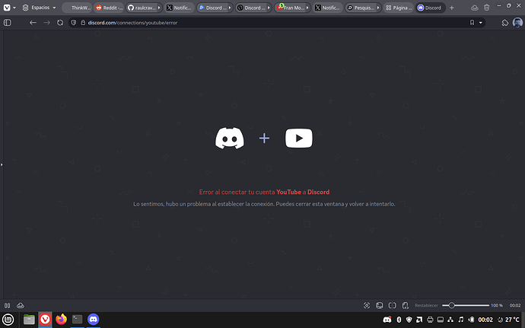Image resolution: width=525 pixels, height=328 pixels.
Task: Click the 'Lo sentimos' error description text
Action: click(x=264, y=204)
